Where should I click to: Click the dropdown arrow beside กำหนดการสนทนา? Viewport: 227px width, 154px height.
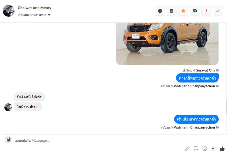click(49, 15)
